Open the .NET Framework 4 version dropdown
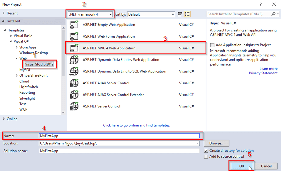 (91, 14)
